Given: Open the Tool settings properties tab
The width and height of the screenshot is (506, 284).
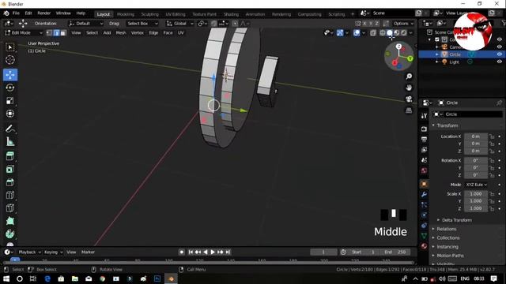Looking at the screenshot, I should [424, 116].
